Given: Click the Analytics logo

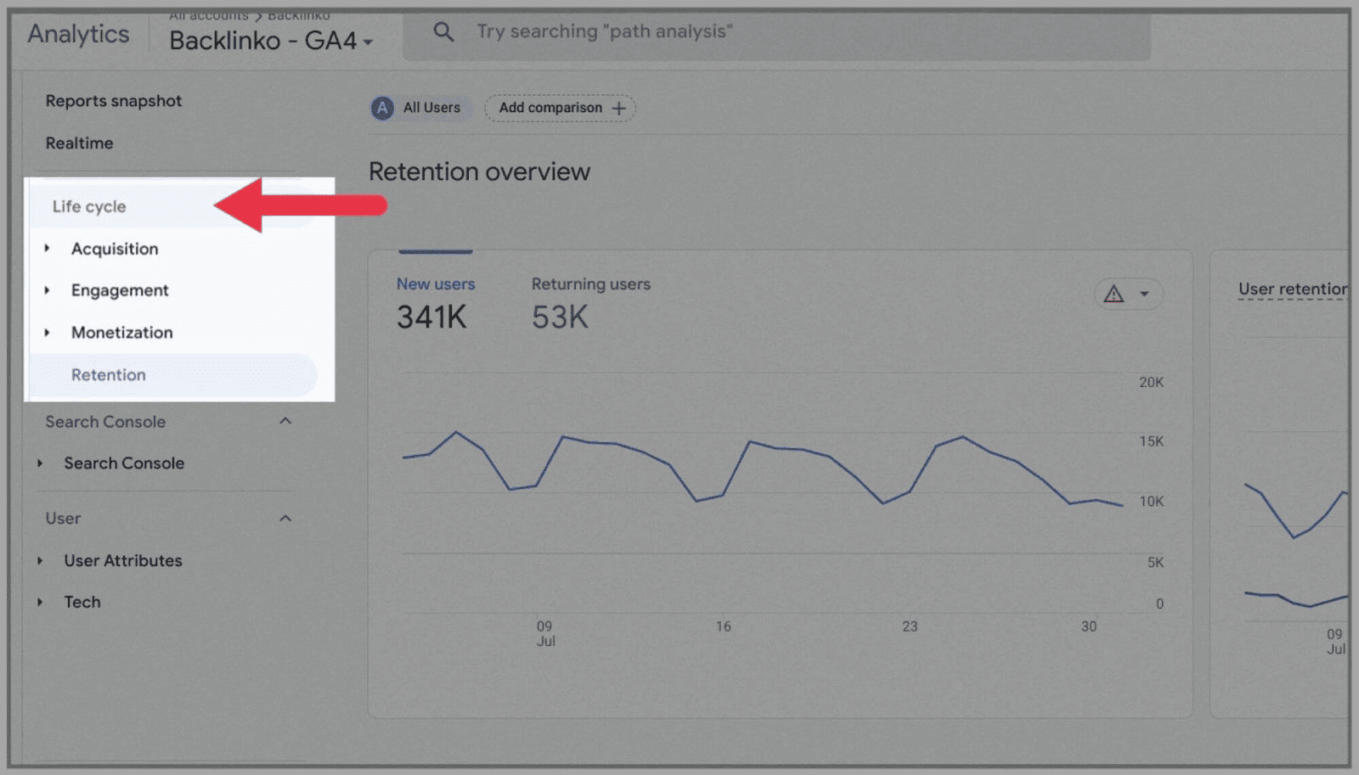Looking at the screenshot, I should click(x=77, y=33).
